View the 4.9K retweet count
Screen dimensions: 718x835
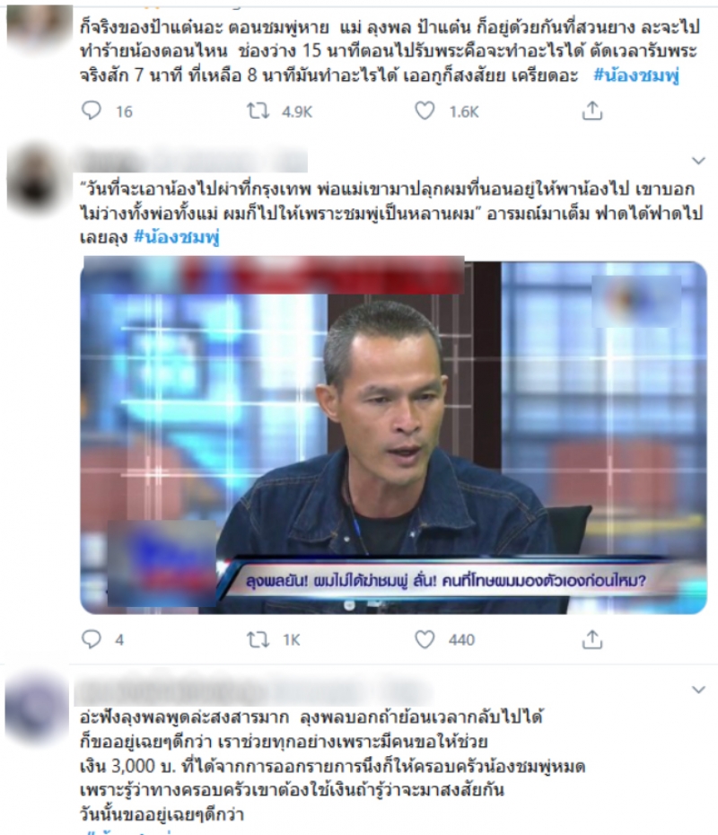pos(297,112)
